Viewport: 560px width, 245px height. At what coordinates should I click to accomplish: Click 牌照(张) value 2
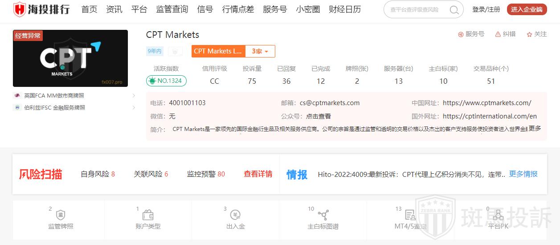point(357,81)
